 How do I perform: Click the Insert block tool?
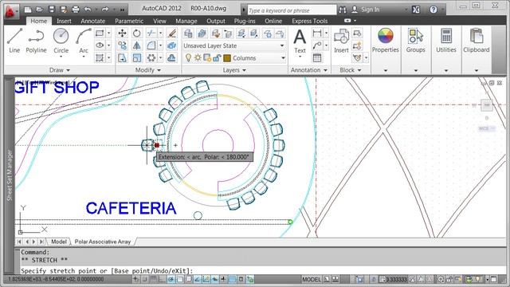pyautogui.click(x=341, y=41)
